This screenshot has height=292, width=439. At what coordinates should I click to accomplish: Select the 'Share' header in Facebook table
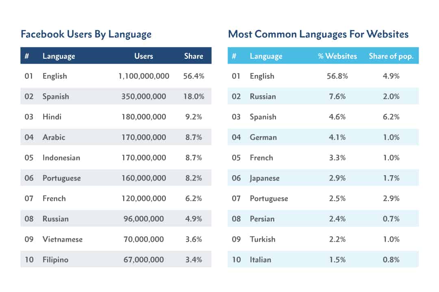(193, 56)
